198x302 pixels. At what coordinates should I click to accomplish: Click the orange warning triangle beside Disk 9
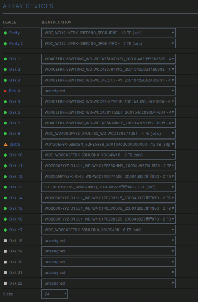tap(6, 144)
